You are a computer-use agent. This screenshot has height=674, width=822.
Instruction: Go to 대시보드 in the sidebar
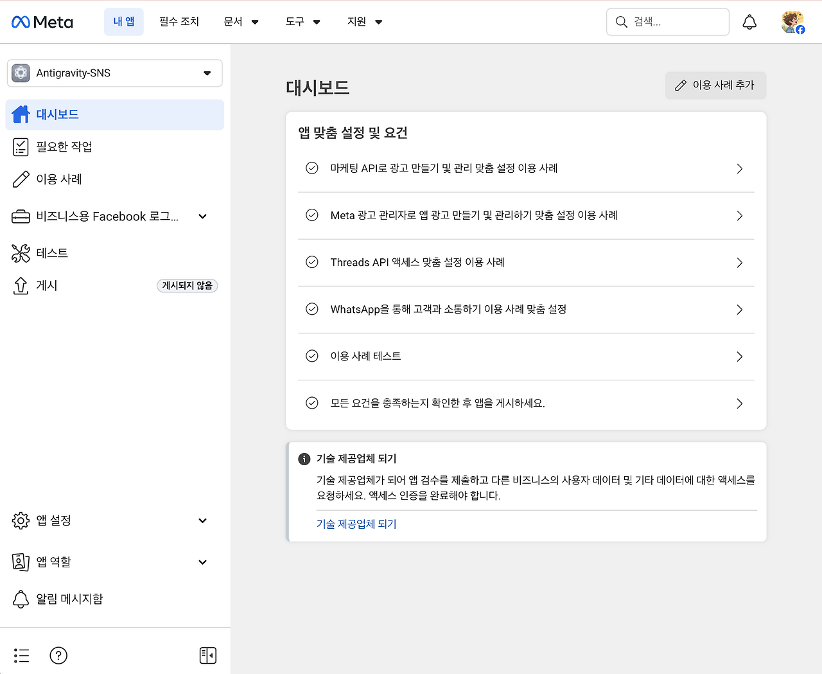(115, 114)
